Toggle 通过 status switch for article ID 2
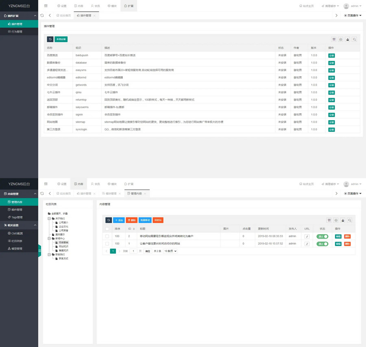 pyautogui.click(x=322, y=236)
